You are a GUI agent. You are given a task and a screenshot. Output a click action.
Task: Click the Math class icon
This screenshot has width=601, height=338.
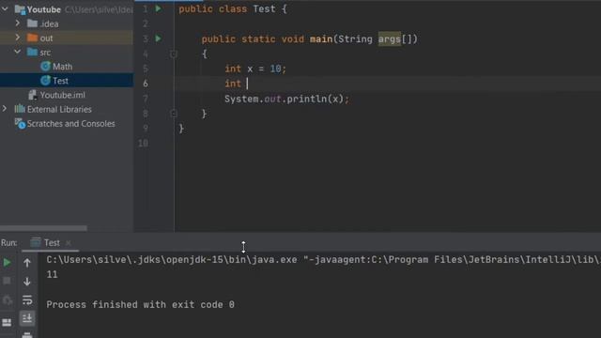coord(45,67)
